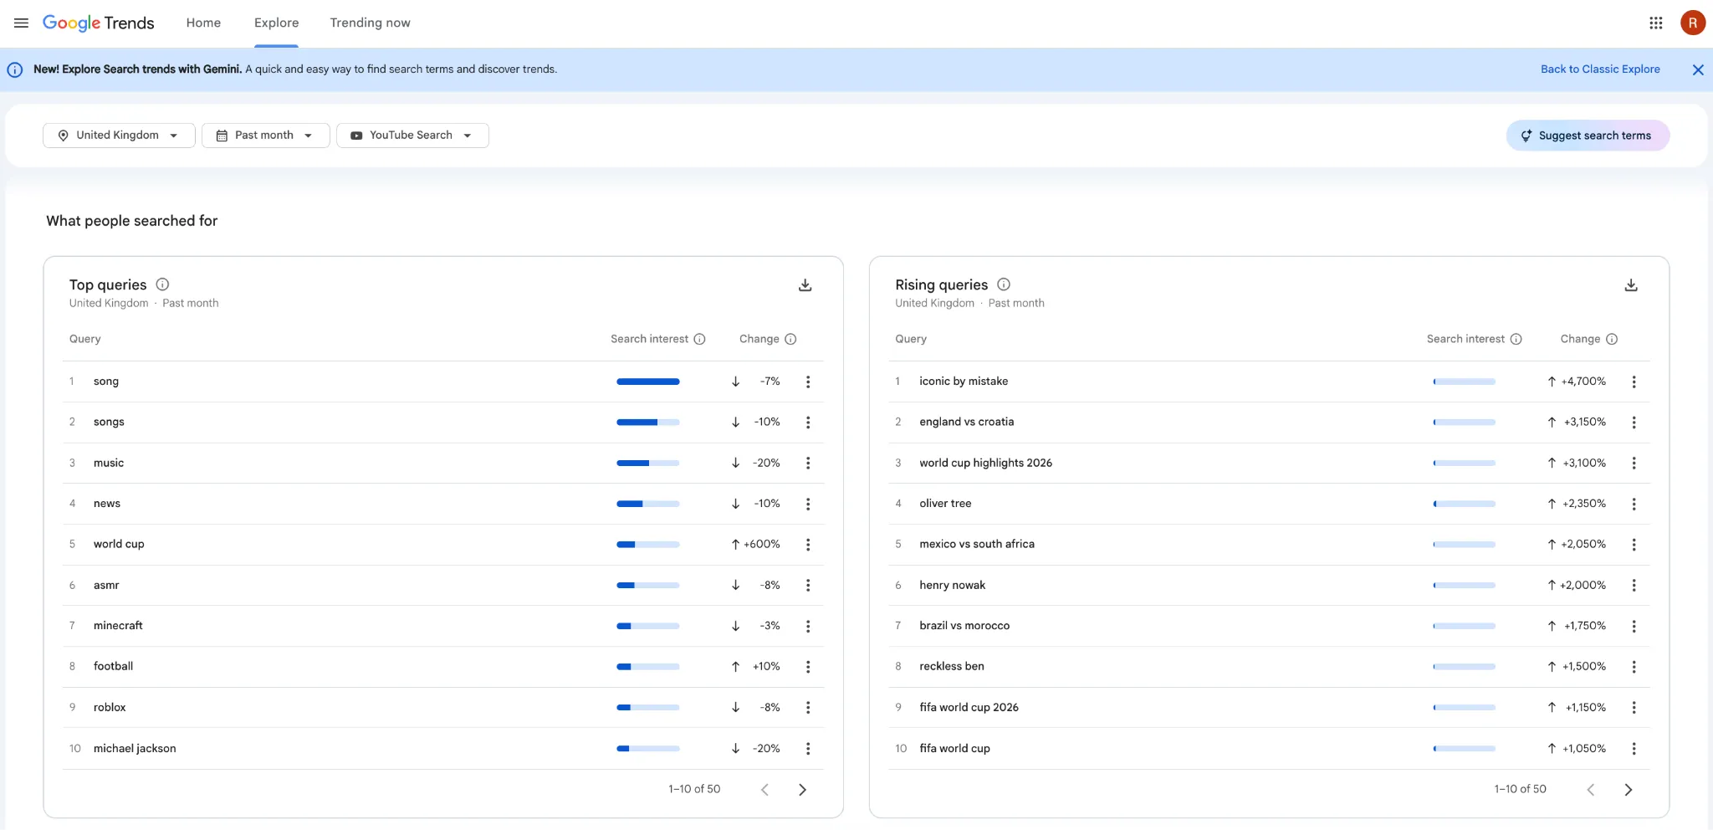Show info about Top queries
Screen dimensions: 1713x830
(162, 284)
